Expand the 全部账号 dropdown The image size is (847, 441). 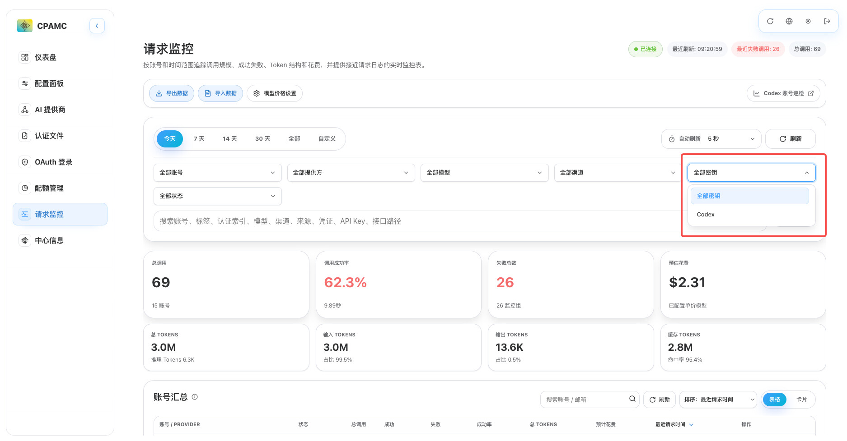click(217, 173)
